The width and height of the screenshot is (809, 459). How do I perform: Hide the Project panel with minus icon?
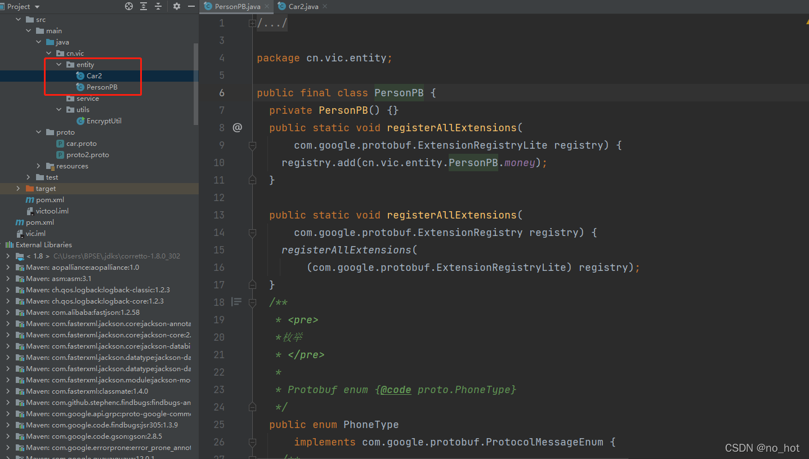[x=191, y=6]
